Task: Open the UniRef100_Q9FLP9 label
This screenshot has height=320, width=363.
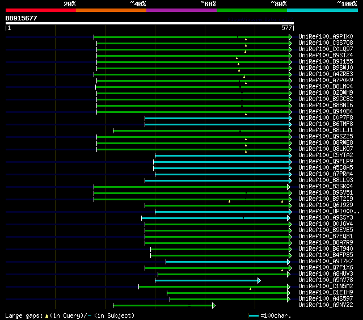Action: [x=326, y=162]
